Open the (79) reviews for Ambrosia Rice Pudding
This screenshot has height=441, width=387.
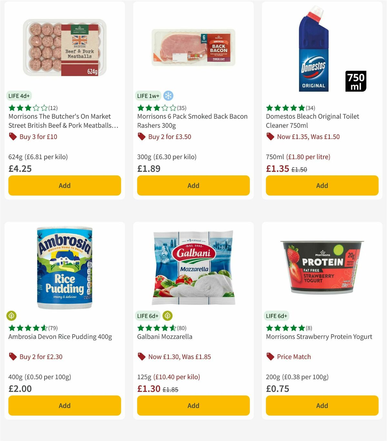tap(53, 328)
